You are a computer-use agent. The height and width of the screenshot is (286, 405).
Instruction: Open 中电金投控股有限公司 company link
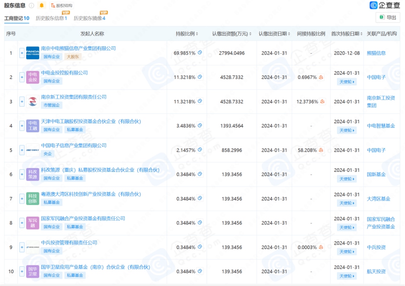click(64, 73)
